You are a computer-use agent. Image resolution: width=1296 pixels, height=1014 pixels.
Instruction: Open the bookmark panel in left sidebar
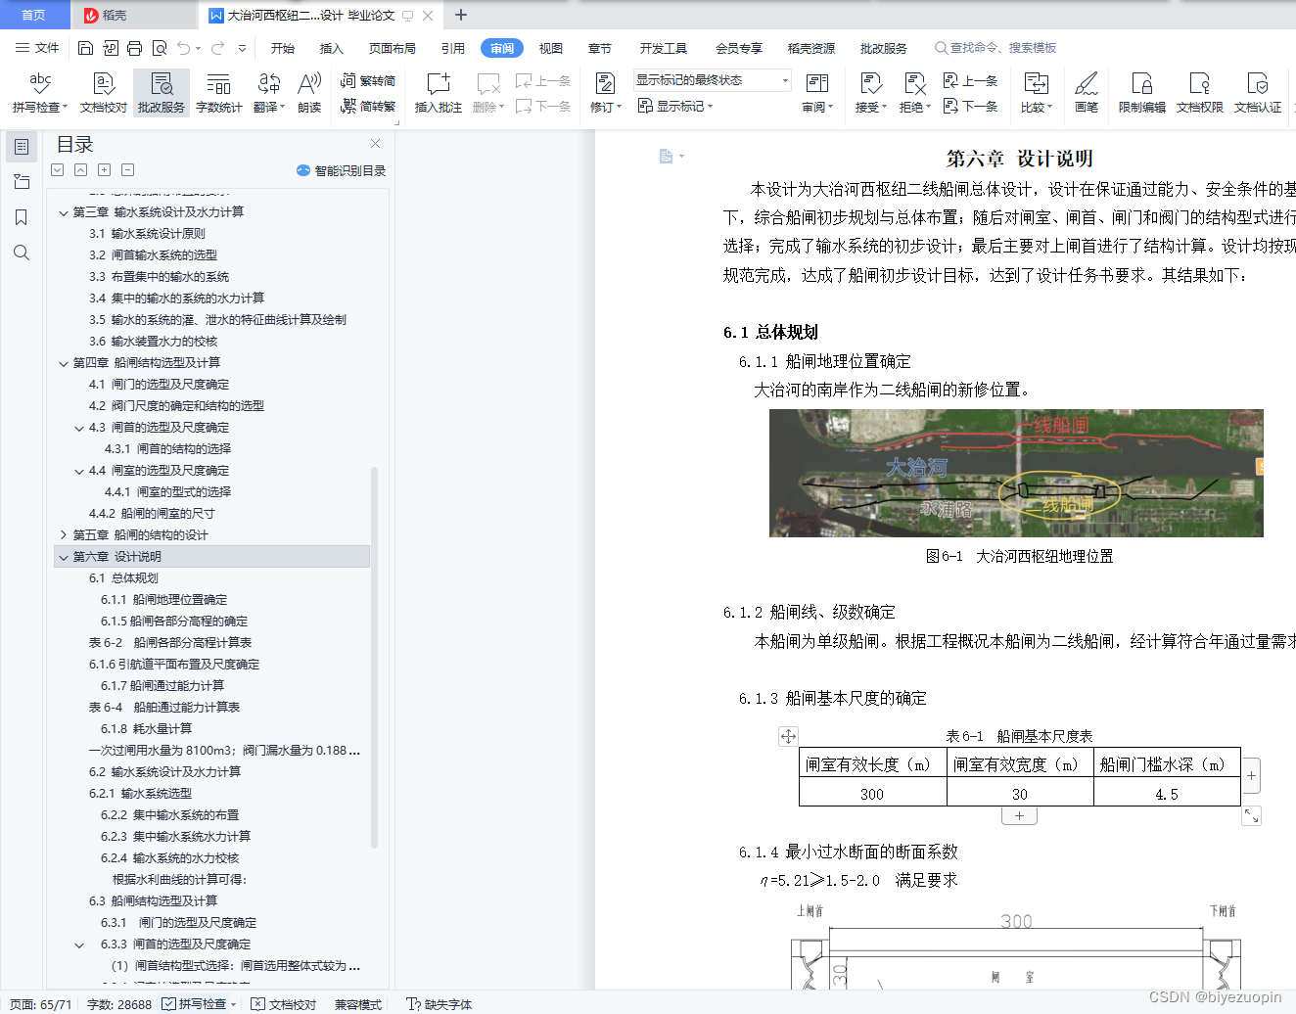tap(21, 217)
